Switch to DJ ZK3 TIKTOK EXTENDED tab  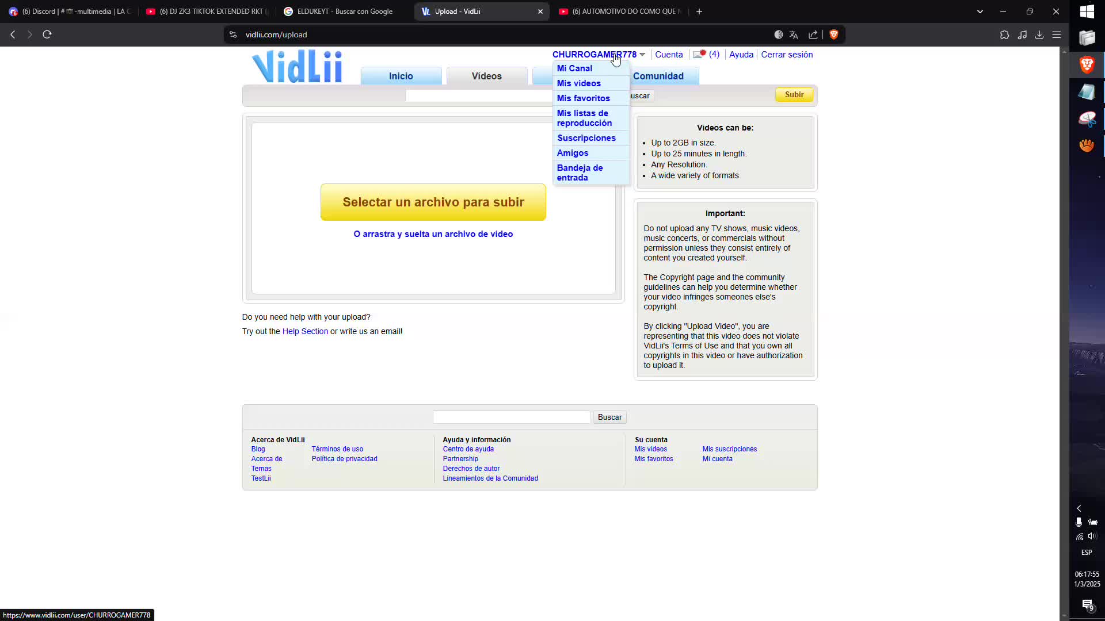point(207,11)
